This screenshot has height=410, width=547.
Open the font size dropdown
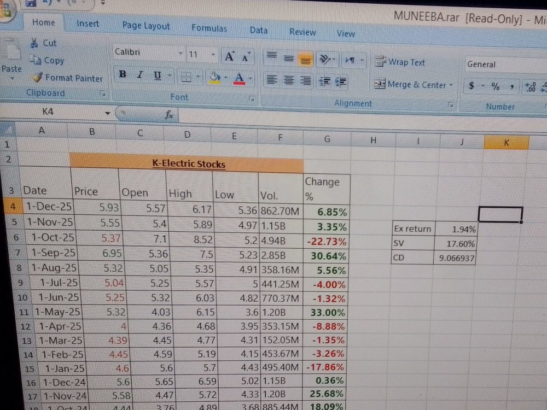pyautogui.click(x=213, y=55)
